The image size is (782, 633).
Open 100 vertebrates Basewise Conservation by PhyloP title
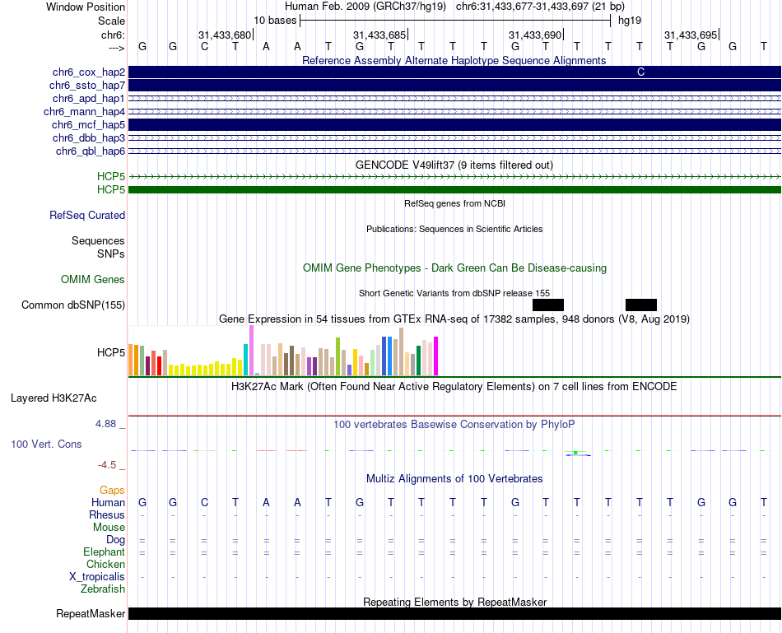[x=454, y=425]
